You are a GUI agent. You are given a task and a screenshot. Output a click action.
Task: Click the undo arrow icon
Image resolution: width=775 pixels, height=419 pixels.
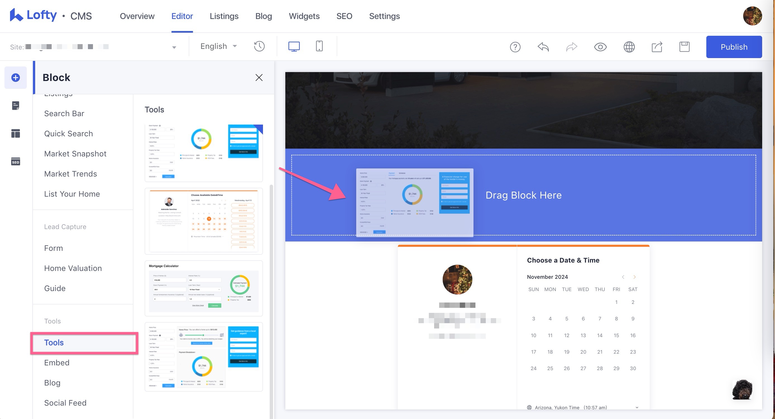click(543, 47)
